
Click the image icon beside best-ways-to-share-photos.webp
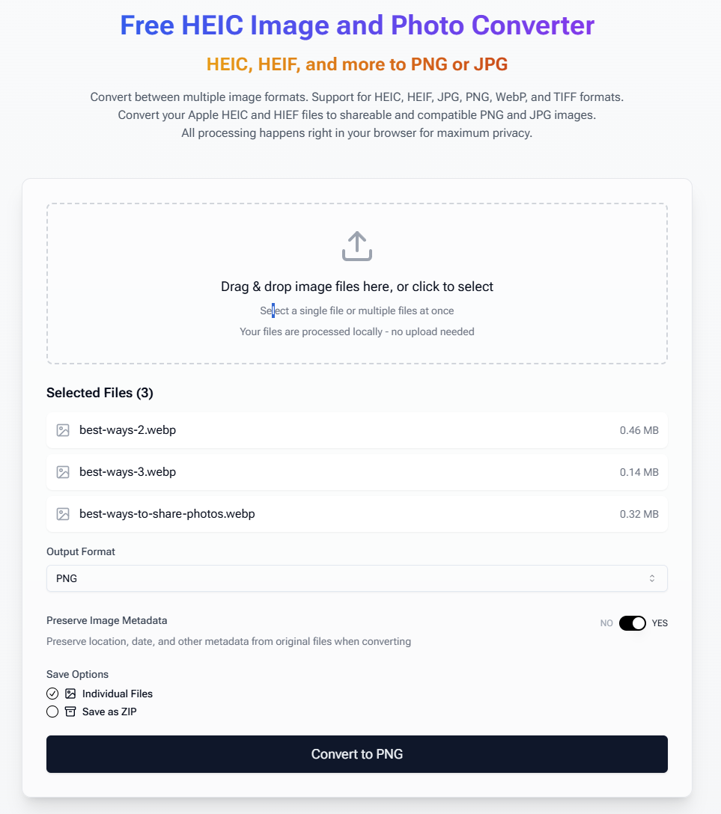(63, 514)
